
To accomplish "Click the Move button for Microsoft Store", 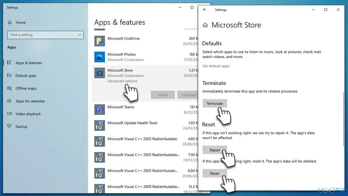I will click(163, 95).
